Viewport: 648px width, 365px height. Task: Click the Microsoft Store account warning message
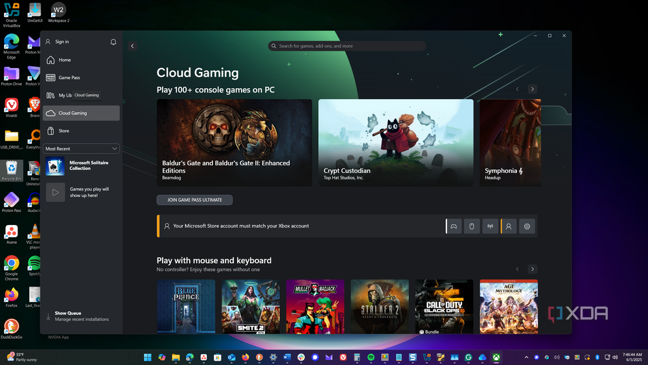(x=241, y=226)
